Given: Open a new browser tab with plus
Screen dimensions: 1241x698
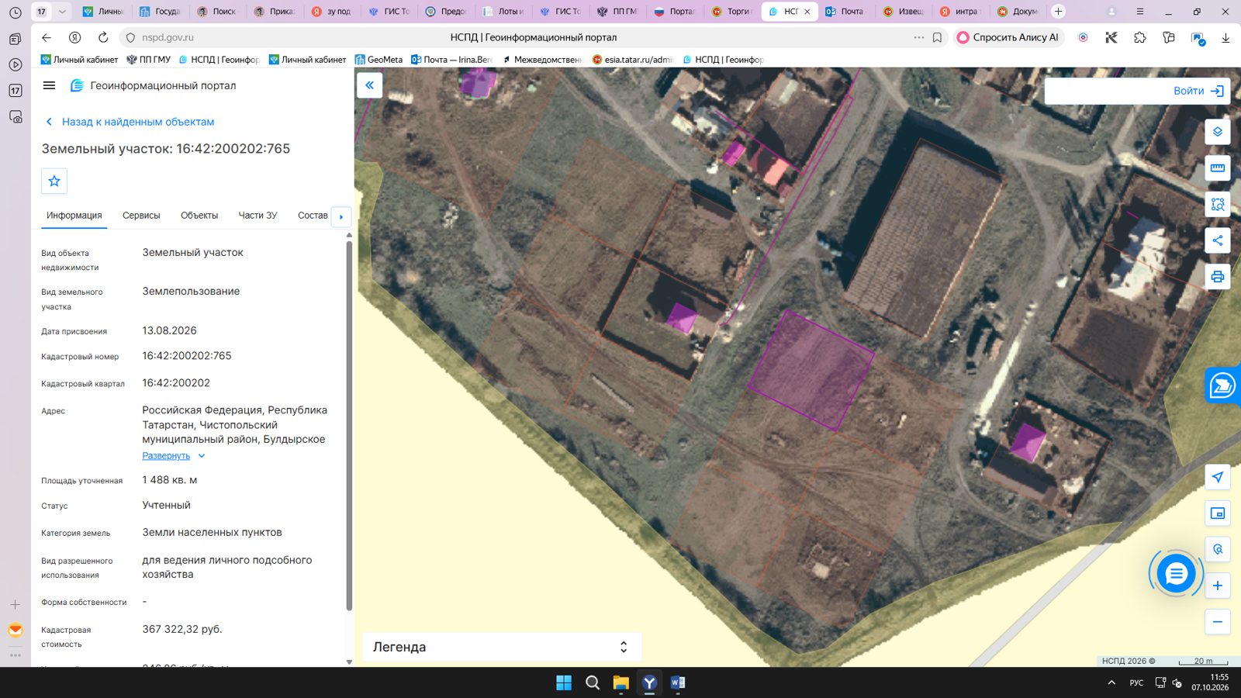Looking at the screenshot, I should 1058,12.
